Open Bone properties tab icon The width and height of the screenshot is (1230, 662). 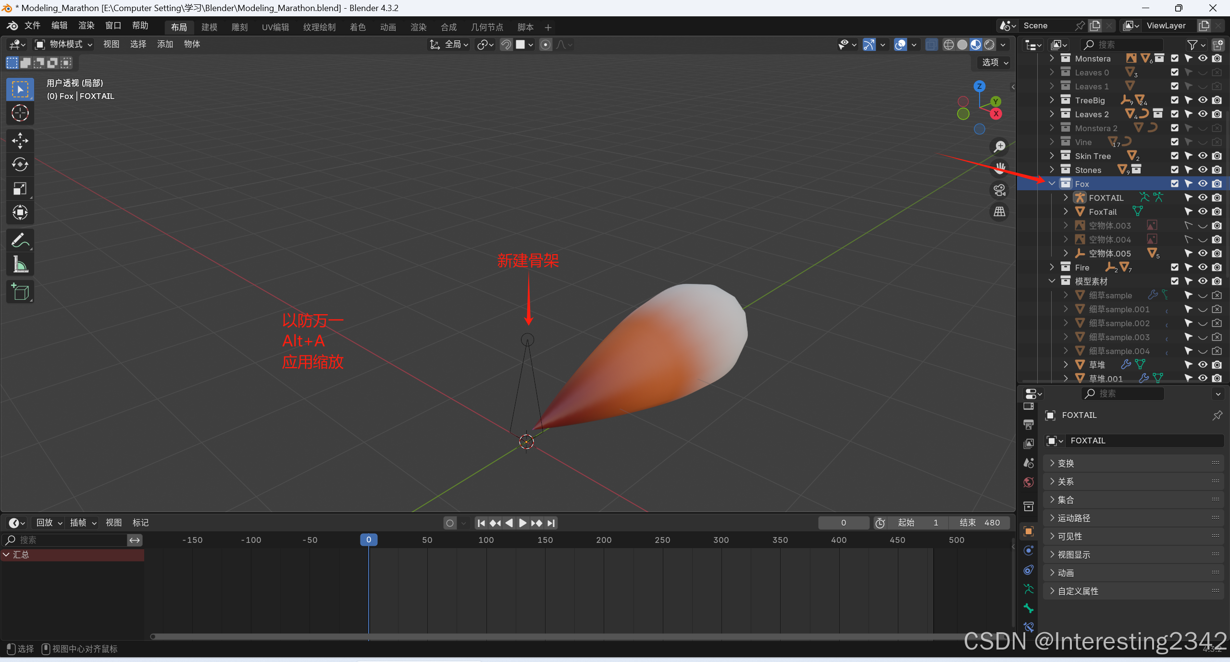pos(1028,608)
